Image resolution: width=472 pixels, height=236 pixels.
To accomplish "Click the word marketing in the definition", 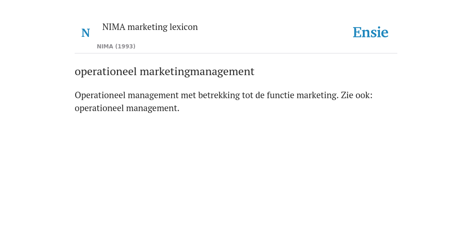I will click(x=316, y=95).
